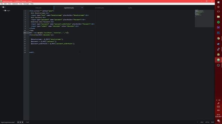222x124 pixels.
Task: Switch to the fourth editor tab
Action: coord(130,8)
